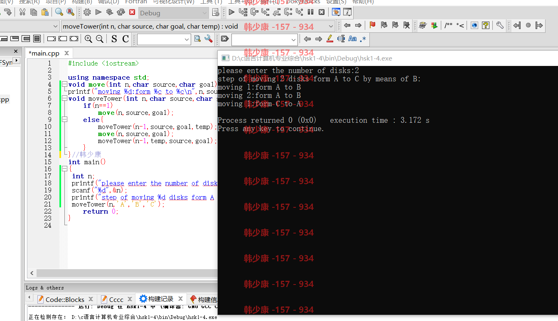The width and height of the screenshot is (558, 321).
Task: Click the Step out debug icon
Action: click(277, 12)
